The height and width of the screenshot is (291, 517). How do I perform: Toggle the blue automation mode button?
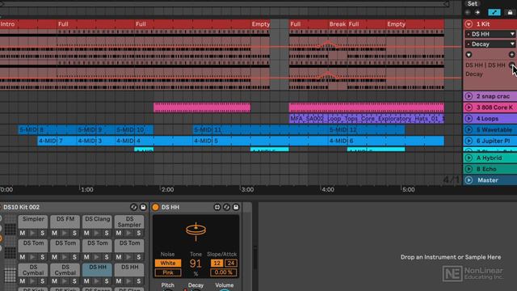494,13
